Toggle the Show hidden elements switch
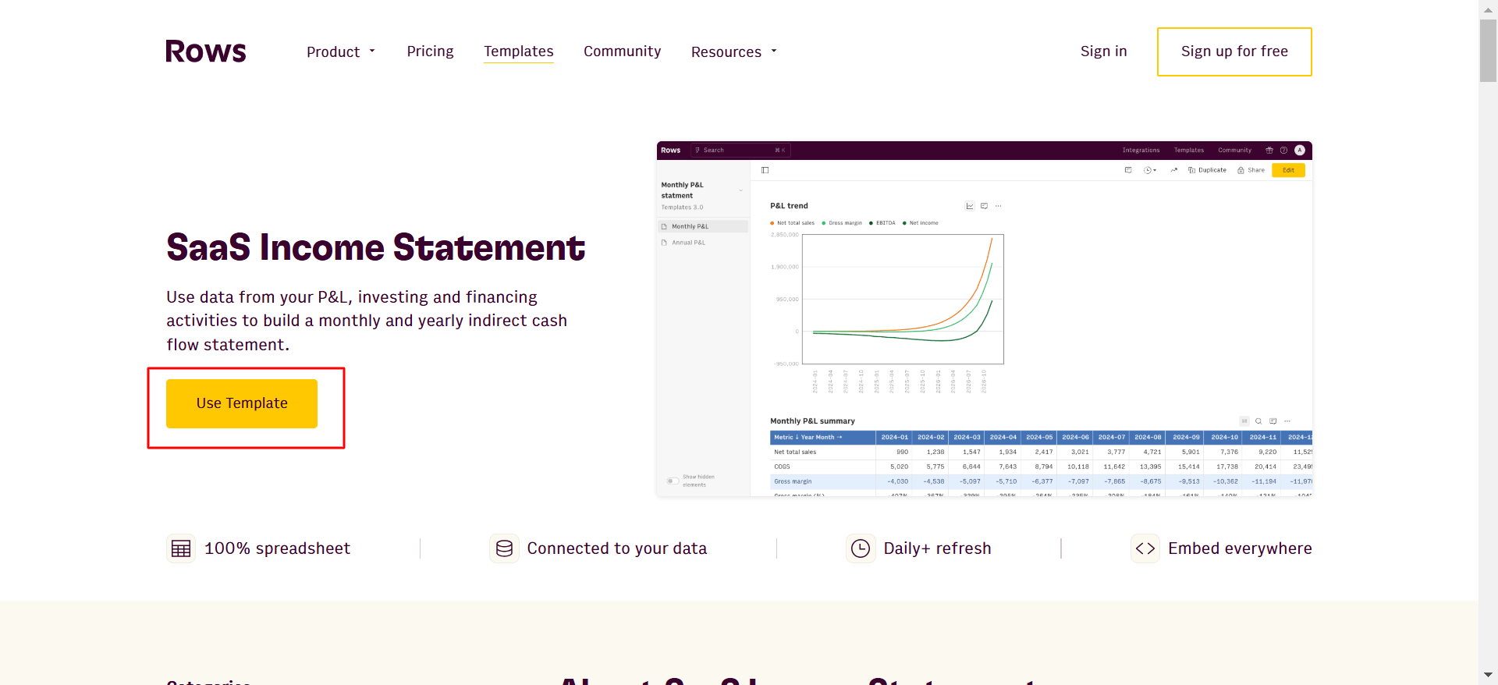This screenshot has width=1498, height=685. (x=672, y=481)
